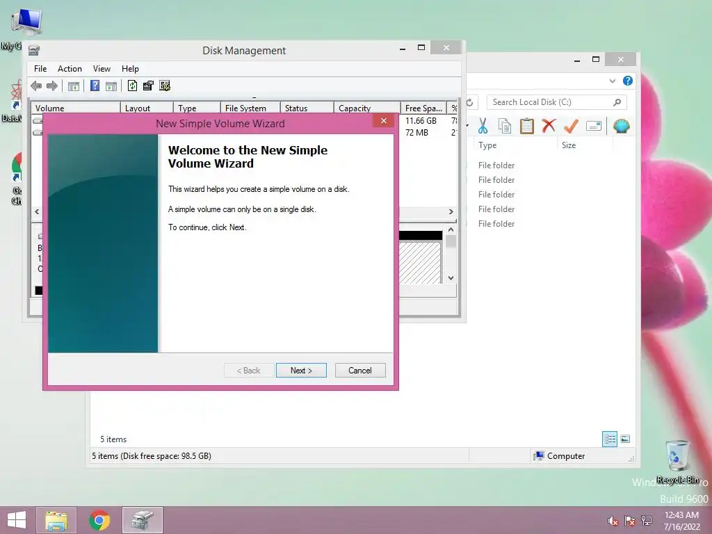Screen dimensions: 712x534
Task: Open Google Chrome from the taskbar
Action: click(99, 520)
